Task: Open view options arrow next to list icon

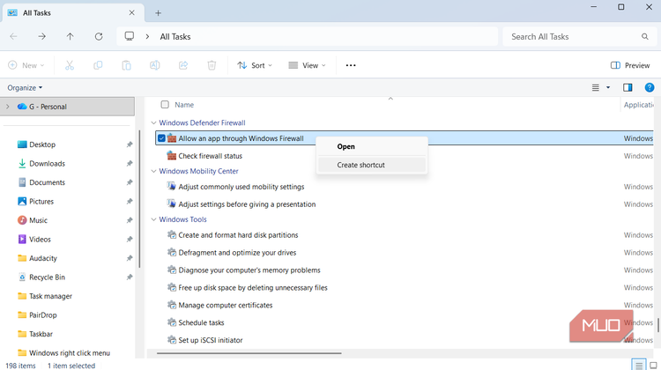Action: coord(608,87)
